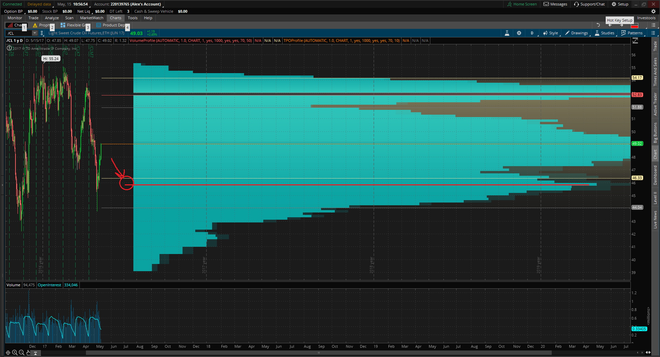
Task: Open the subtab bar list menu icon
Action: [x=653, y=25]
